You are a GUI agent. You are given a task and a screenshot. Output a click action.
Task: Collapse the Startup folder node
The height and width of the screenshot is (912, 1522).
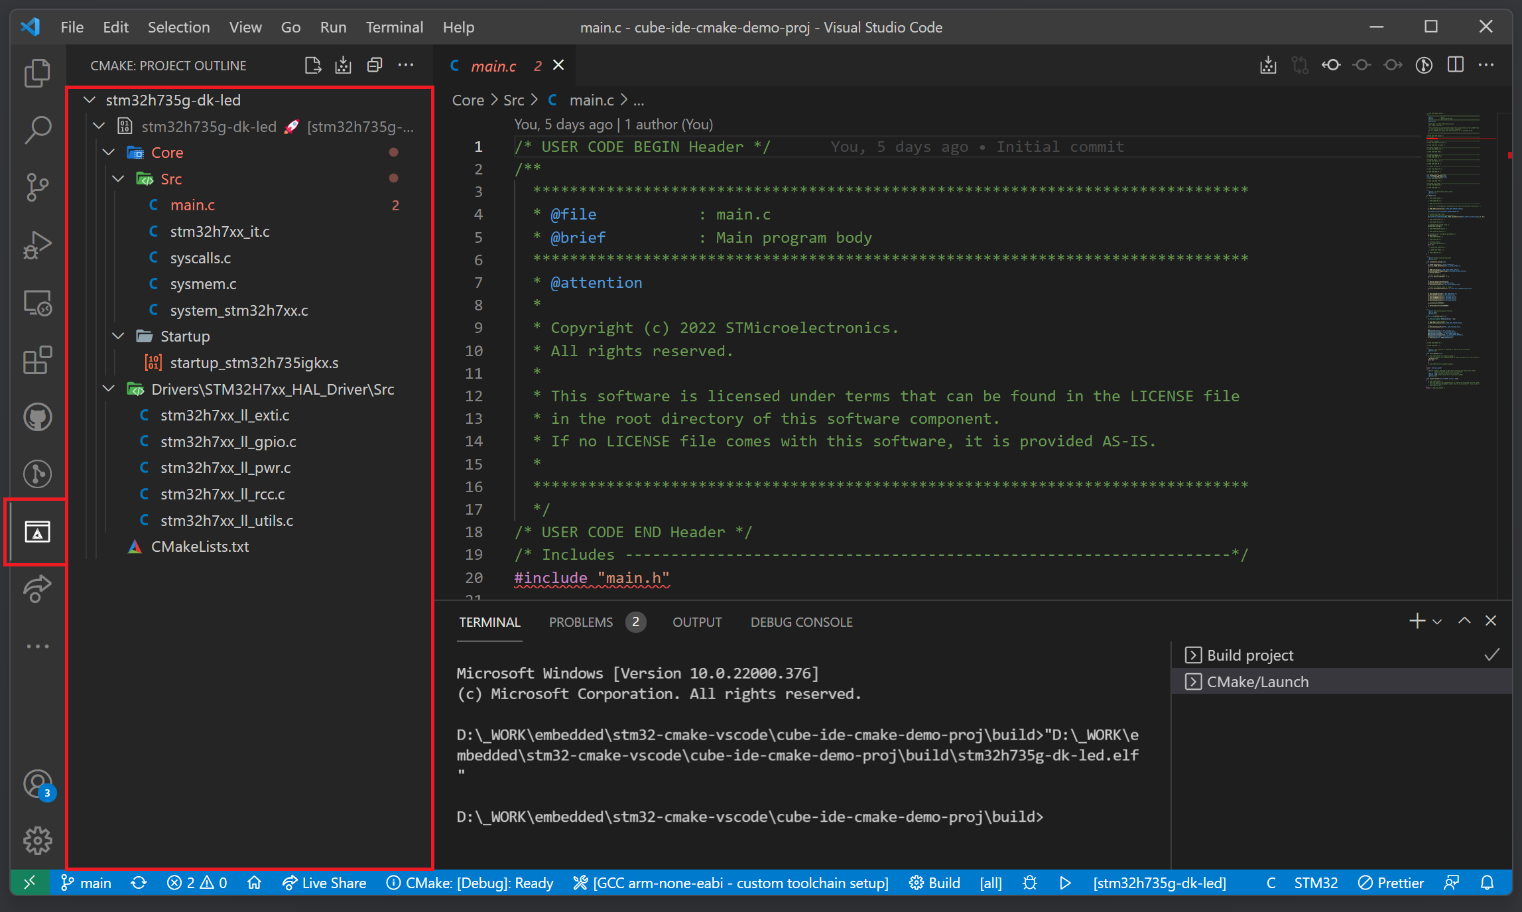pyautogui.click(x=119, y=336)
